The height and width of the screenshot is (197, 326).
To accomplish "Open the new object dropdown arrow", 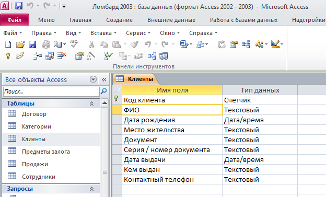I will [x=266, y=44].
